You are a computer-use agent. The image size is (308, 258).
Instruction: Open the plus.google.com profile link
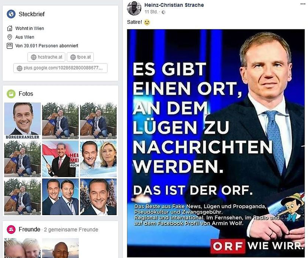60,68
